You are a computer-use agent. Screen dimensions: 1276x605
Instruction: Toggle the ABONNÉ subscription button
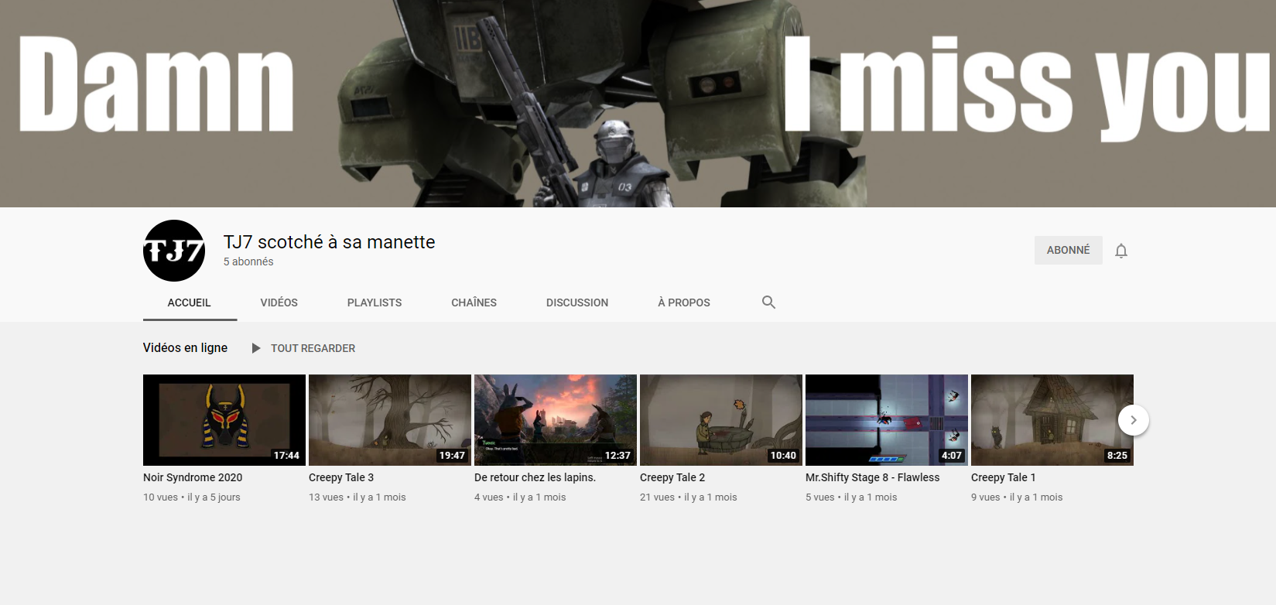pos(1069,250)
